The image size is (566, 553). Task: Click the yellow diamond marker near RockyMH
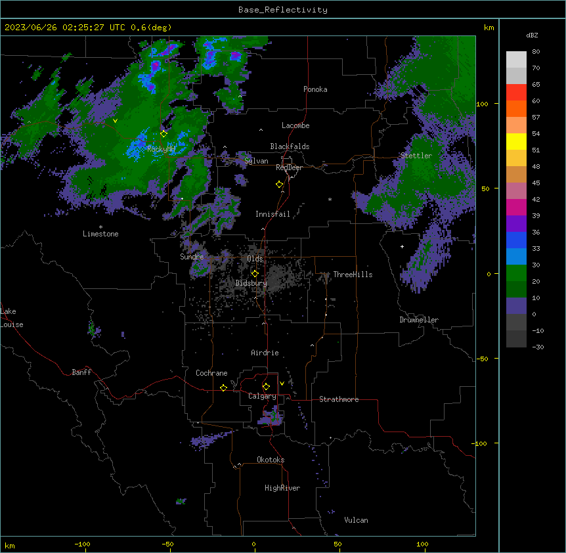[164, 134]
